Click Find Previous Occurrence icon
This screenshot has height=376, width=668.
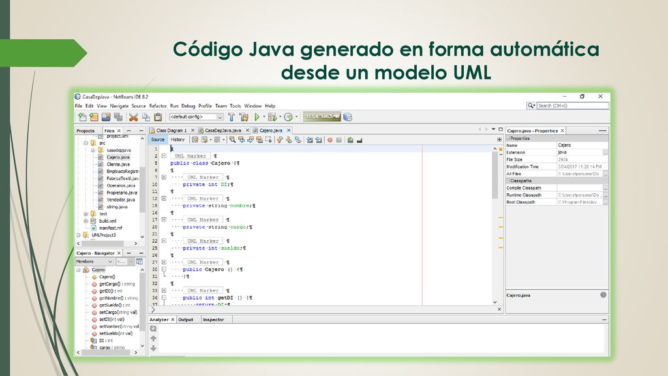pyautogui.click(x=241, y=140)
